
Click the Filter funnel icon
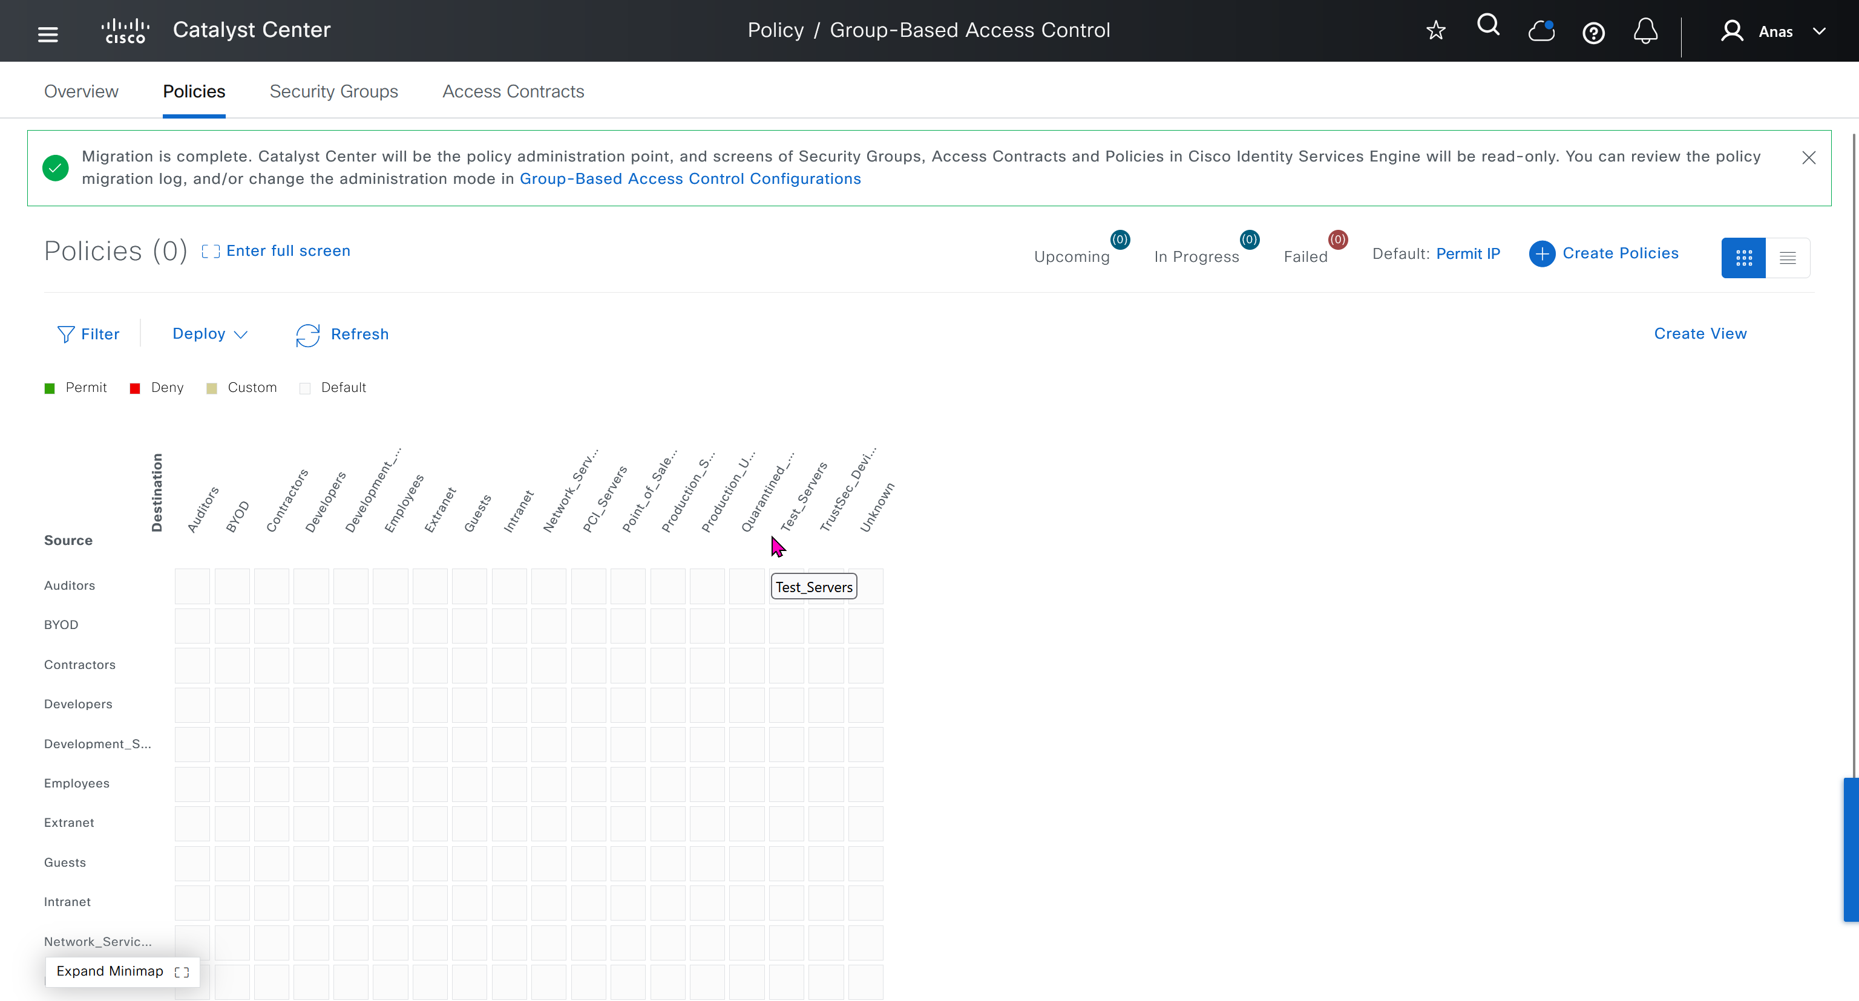(x=66, y=334)
